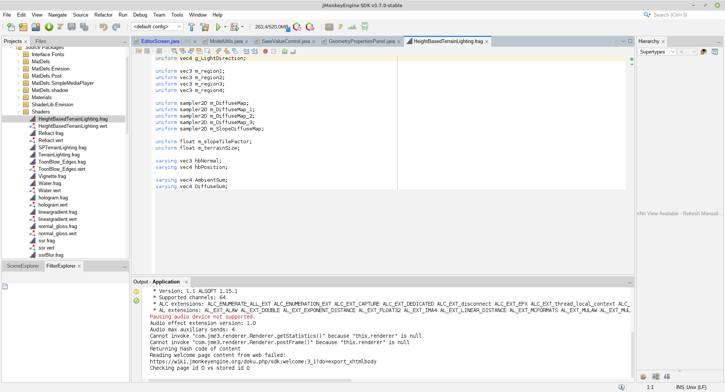Image resolution: width=725 pixels, height=392 pixels.
Task: Click the Debug Project toolbar icon
Action: (x=235, y=27)
